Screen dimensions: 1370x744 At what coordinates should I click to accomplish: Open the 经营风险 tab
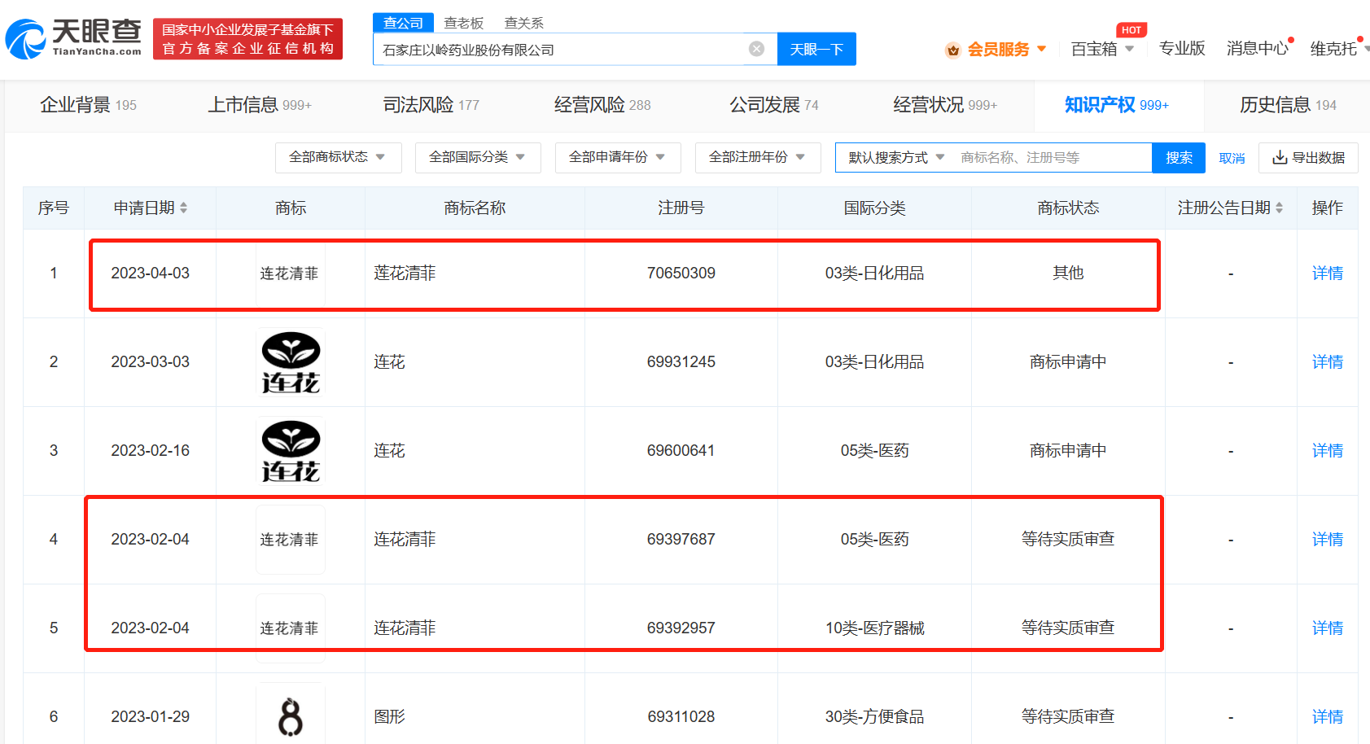tap(602, 105)
